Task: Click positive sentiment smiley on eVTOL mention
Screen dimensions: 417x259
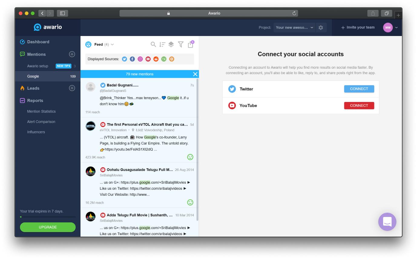Action: pos(190,157)
